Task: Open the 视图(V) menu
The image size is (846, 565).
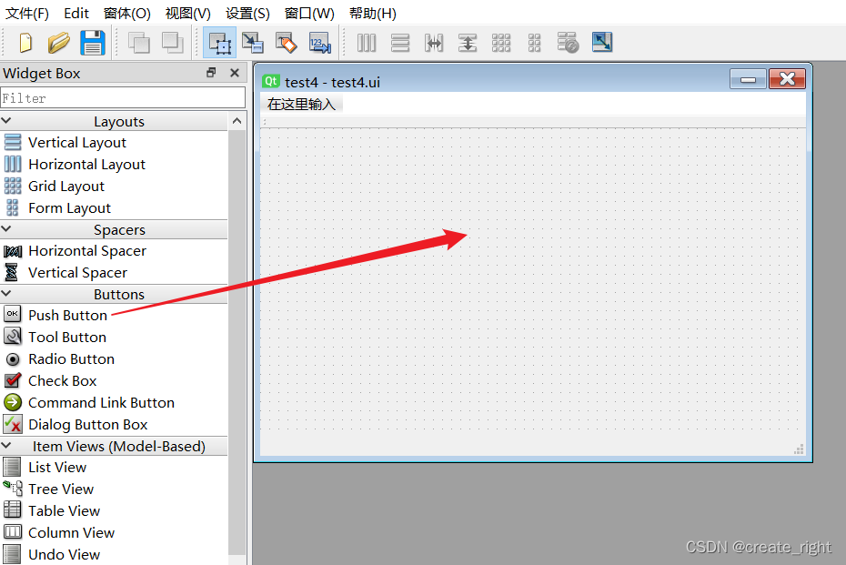Action: pos(187,13)
